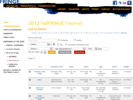
Task: Sort table by Length column
Action: click(x=126, y=67)
